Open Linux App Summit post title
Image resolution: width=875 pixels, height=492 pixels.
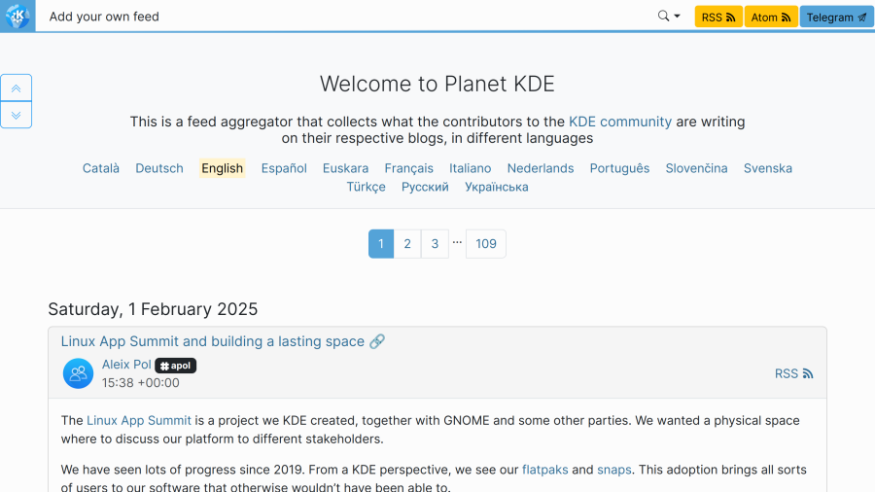pyautogui.click(x=213, y=341)
